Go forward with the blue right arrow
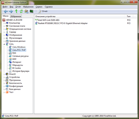The width and height of the screenshot is (139, 119). (11, 11)
